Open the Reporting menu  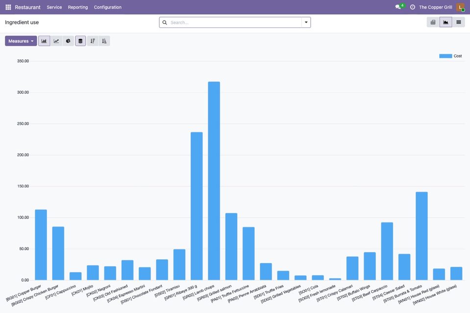[x=78, y=7]
